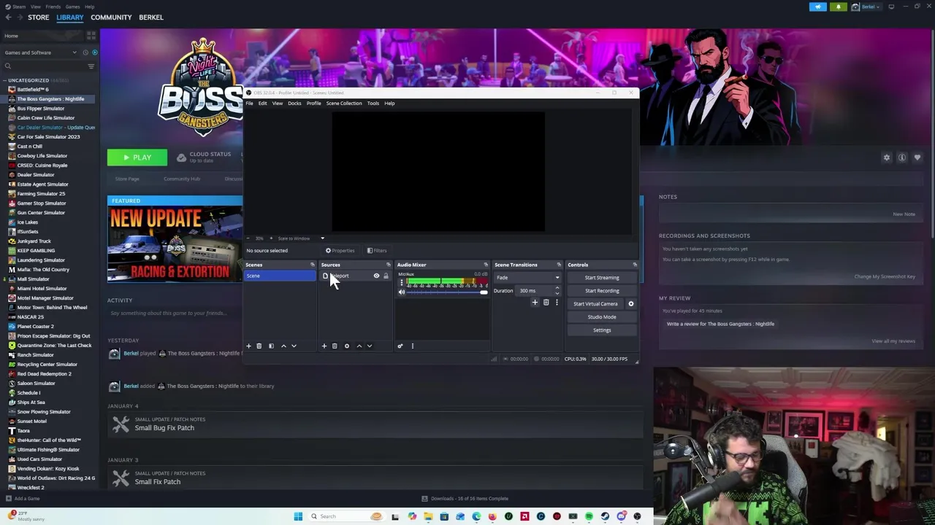
Task: Remove selected scene with trash icon
Action: [259, 346]
